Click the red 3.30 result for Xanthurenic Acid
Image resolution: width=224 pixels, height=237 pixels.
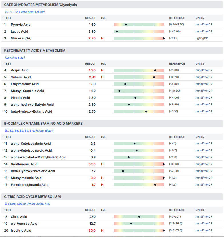pos(92,164)
